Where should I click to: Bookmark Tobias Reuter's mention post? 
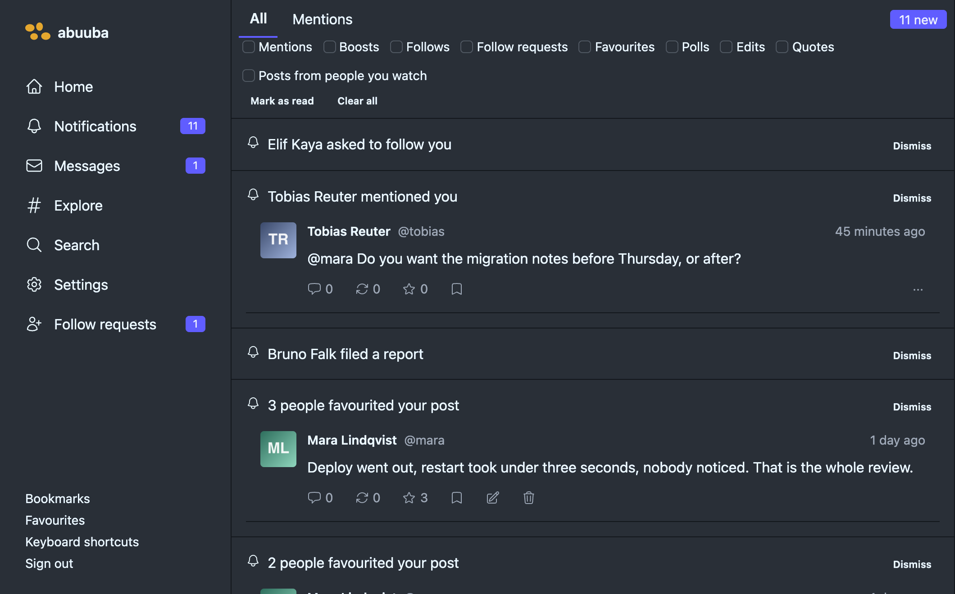[x=457, y=289]
